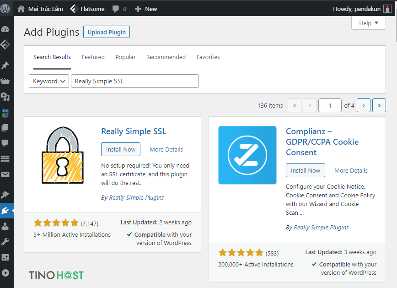Screen dimensions: 397x288
Task: Click the plugin search field
Action: tap(135, 81)
